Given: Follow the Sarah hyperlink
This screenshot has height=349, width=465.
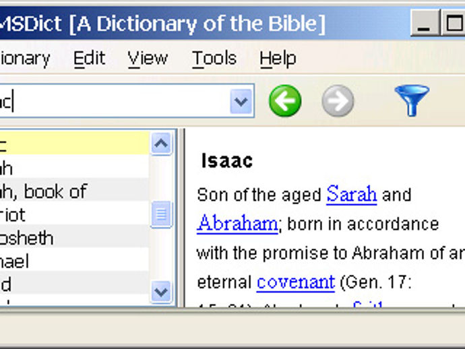Looking at the screenshot, I should pos(352,194).
